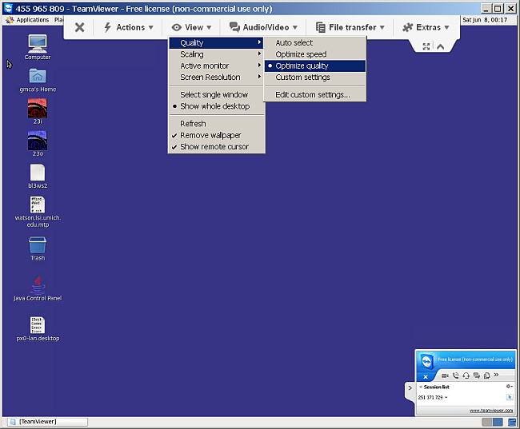520x429 pixels.
Task: Toggle Remove wallpaper option
Action: [216, 135]
